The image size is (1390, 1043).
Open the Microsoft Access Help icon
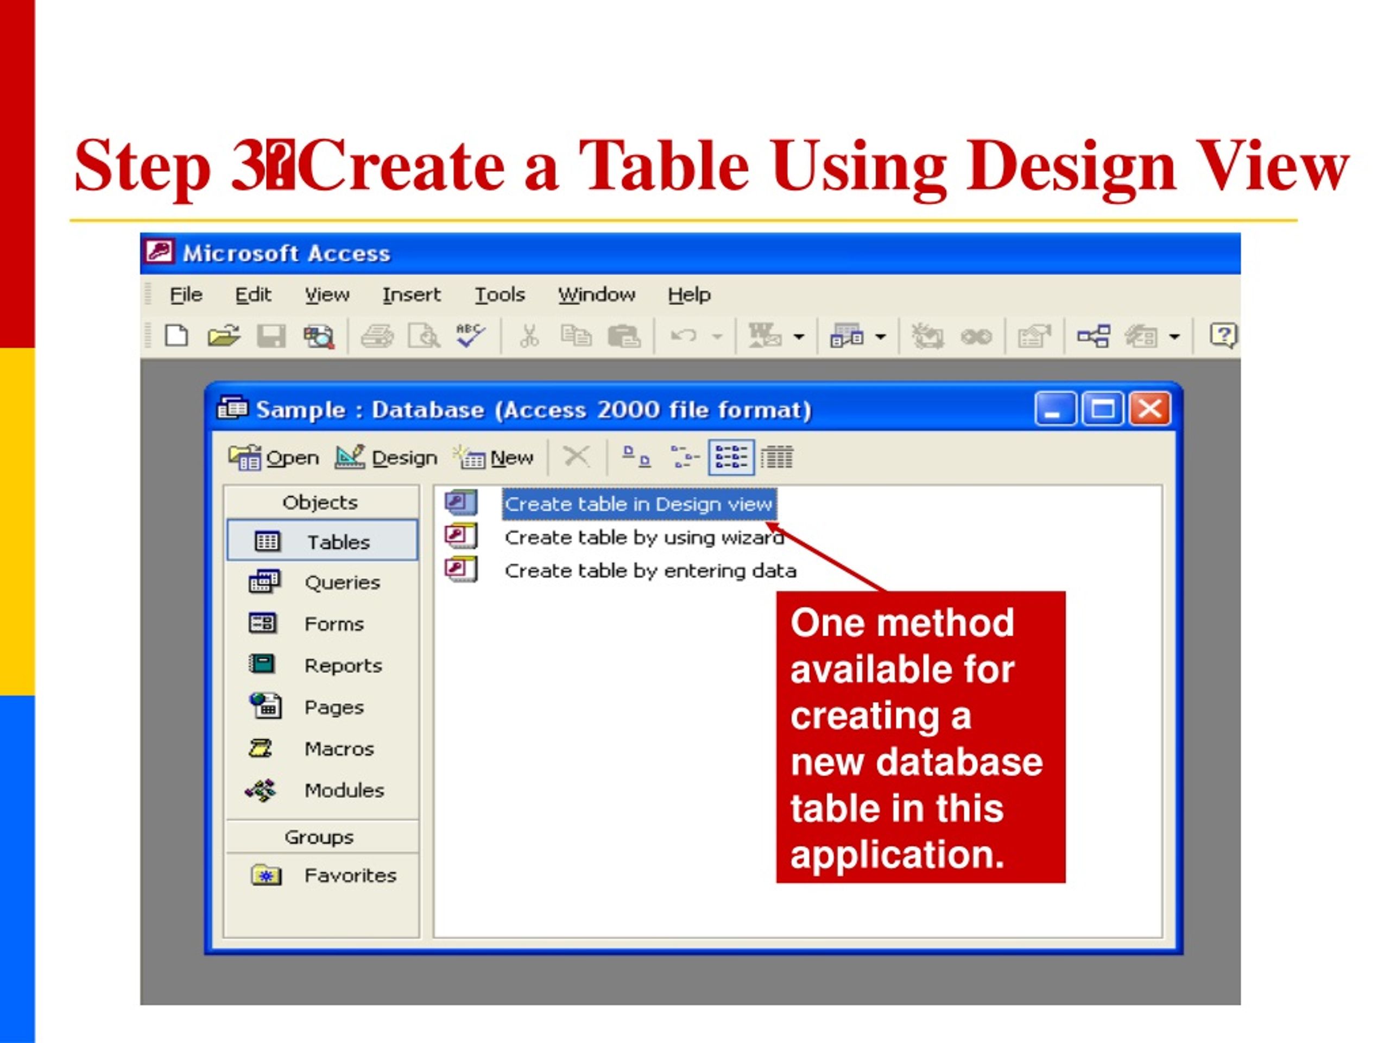(1223, 336)
